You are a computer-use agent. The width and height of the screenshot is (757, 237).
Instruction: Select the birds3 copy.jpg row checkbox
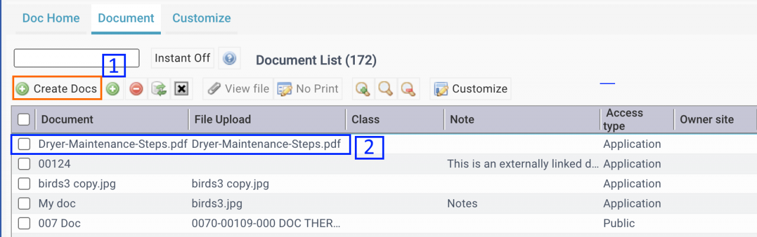pyautogui.click(x=24, y=184)
